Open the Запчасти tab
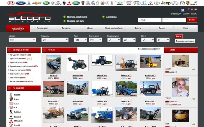 [66, 28]
